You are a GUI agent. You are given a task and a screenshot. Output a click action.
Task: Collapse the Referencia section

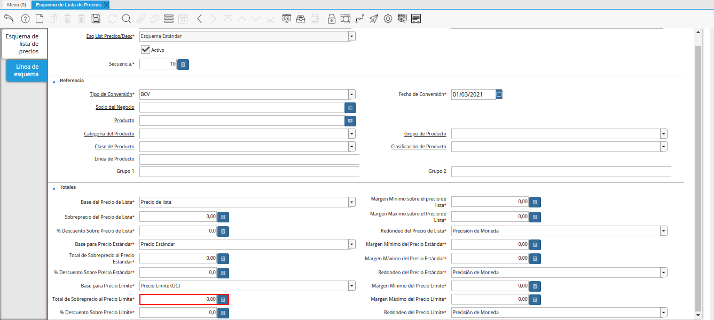(x=53, y=81)
